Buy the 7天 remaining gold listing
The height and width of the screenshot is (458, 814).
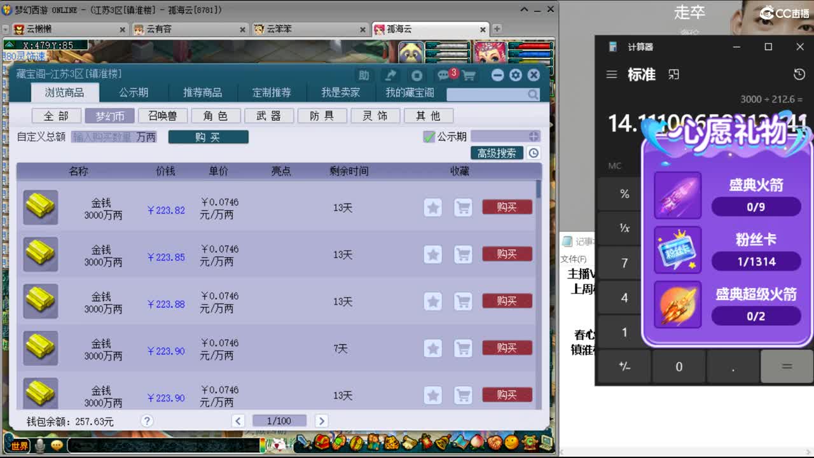(507, 348)
